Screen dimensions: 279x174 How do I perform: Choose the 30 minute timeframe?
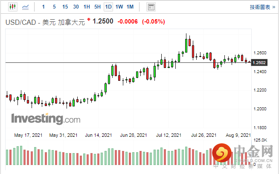click(76, 7)
